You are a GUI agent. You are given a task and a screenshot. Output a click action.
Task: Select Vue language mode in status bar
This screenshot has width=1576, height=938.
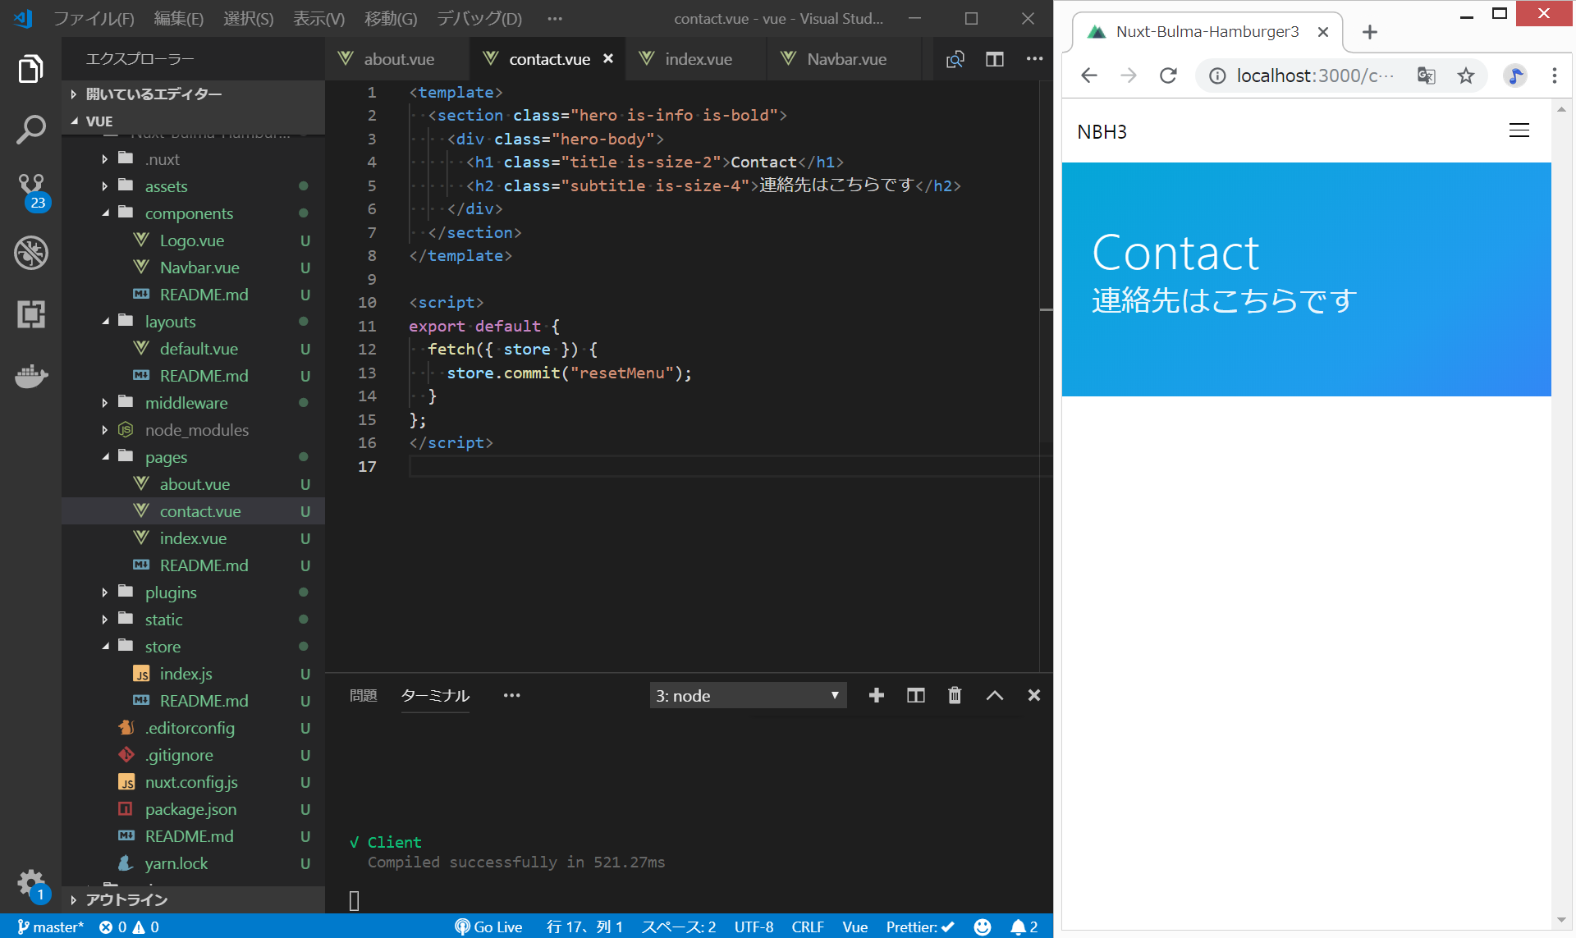point(854,927)
